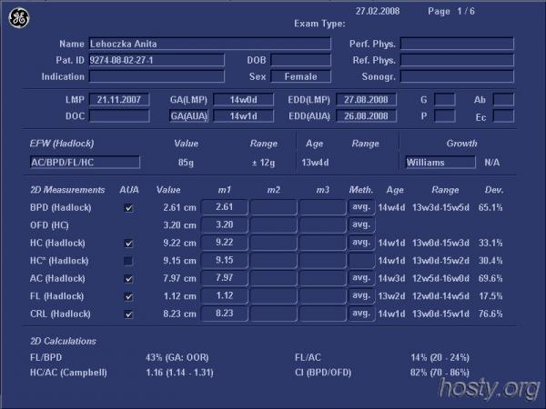This screenshot has height=409, width=546.
Task: Change the BPD method avg. selector
Action: 361,207
